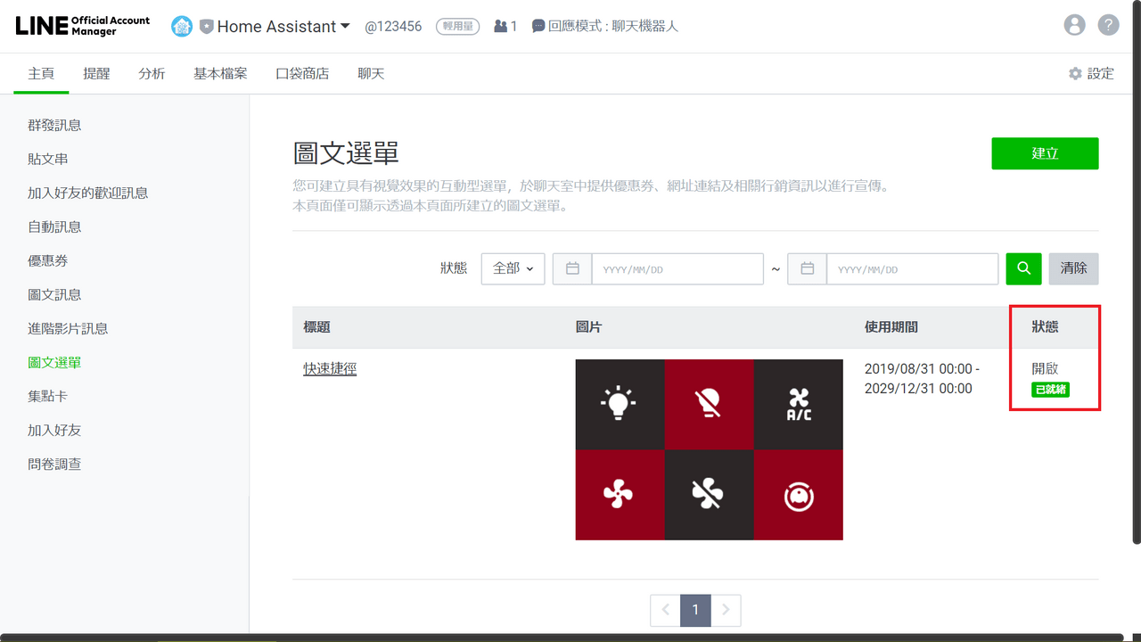Click the fan off crossed tile
This screenshot has width=1141, height=642.
point(709,495)
